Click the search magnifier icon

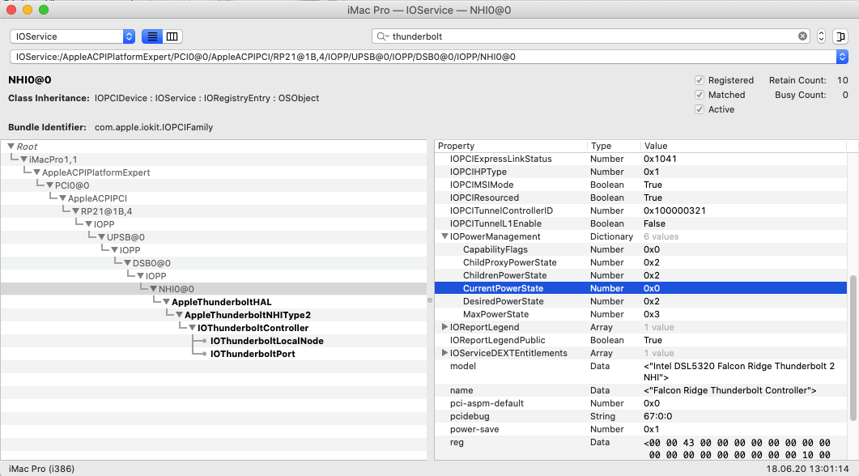381,36
